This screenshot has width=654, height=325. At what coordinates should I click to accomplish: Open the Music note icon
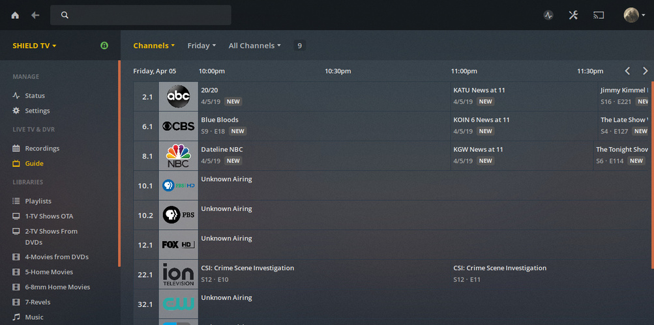coord(16,317)
